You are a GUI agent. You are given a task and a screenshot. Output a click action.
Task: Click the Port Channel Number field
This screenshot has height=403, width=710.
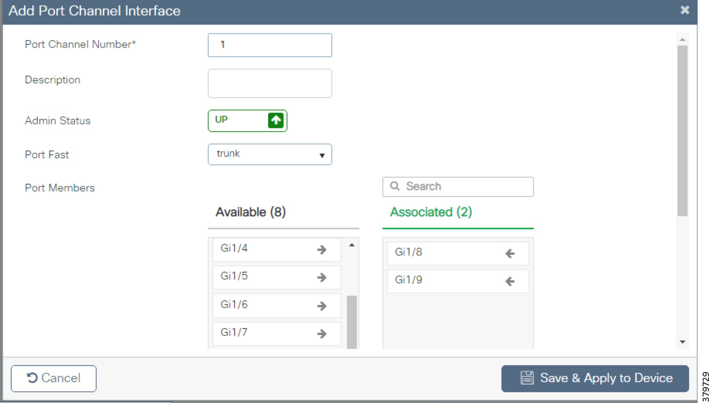(270, 45)
